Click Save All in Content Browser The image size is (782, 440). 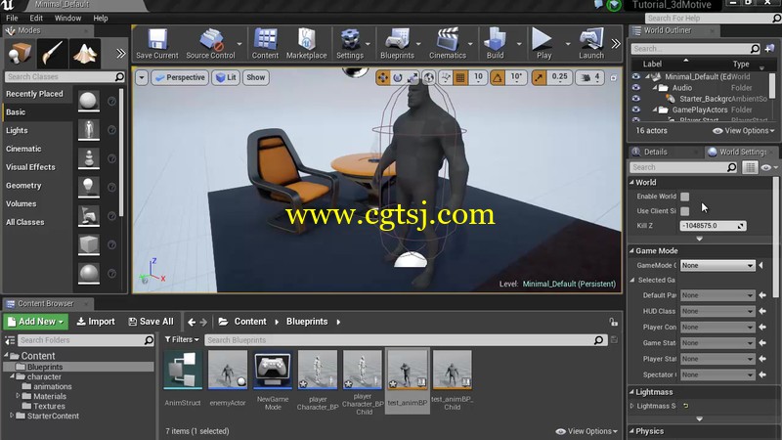tap(152, 322)
